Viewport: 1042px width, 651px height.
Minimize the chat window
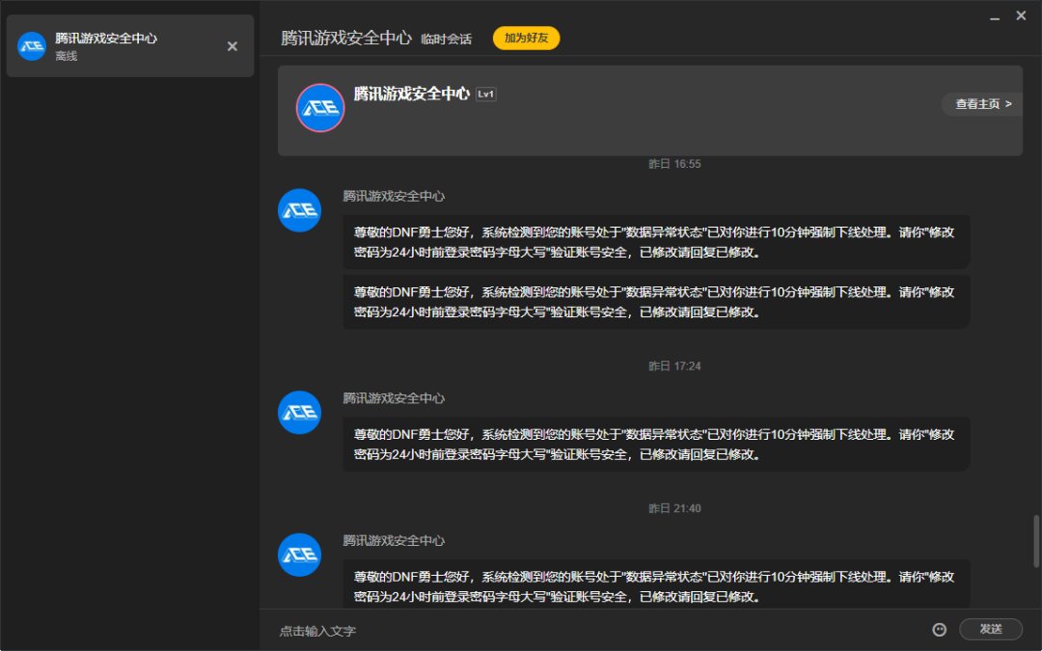click(995, 17)
